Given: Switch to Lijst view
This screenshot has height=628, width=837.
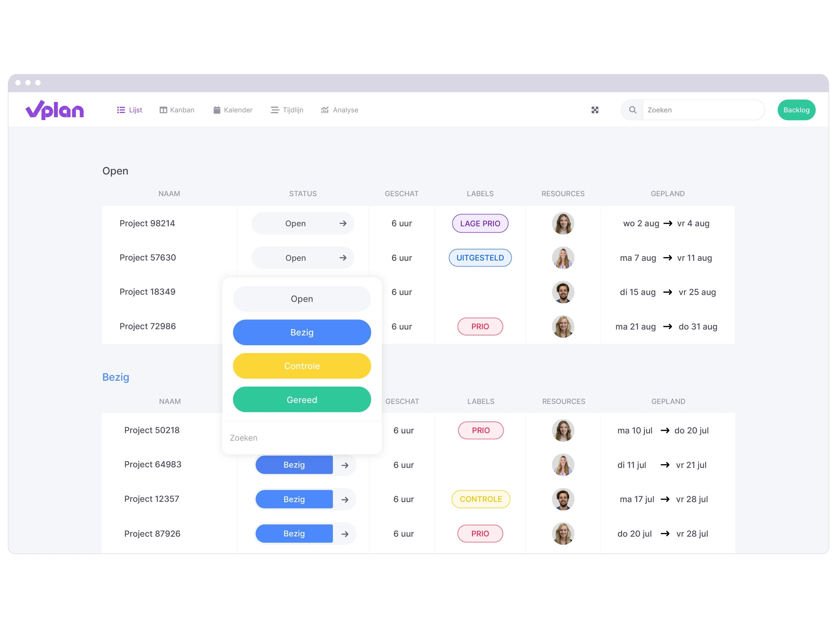Looking at the screenshot, I should pos(131,110).
